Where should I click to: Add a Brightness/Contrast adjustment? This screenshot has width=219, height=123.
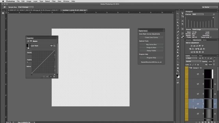tap(192, 46)
